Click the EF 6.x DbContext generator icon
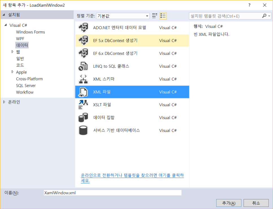This screenshot has width=273, height=209. [x=83, y=53]
